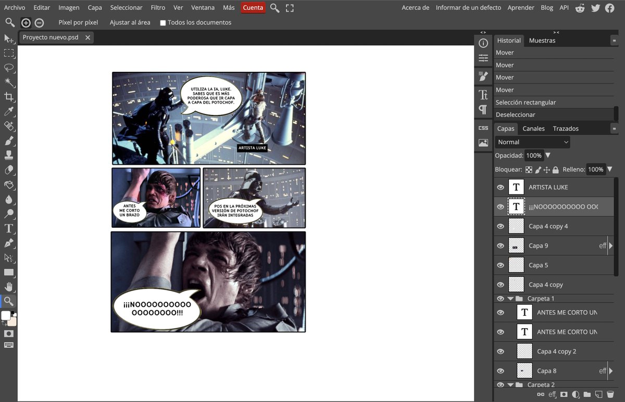Image resolution: width=625 pixels, height=402 pixels.
Task: Toggle visibility of Carpeta 1 folder
Action: (501, 299)
